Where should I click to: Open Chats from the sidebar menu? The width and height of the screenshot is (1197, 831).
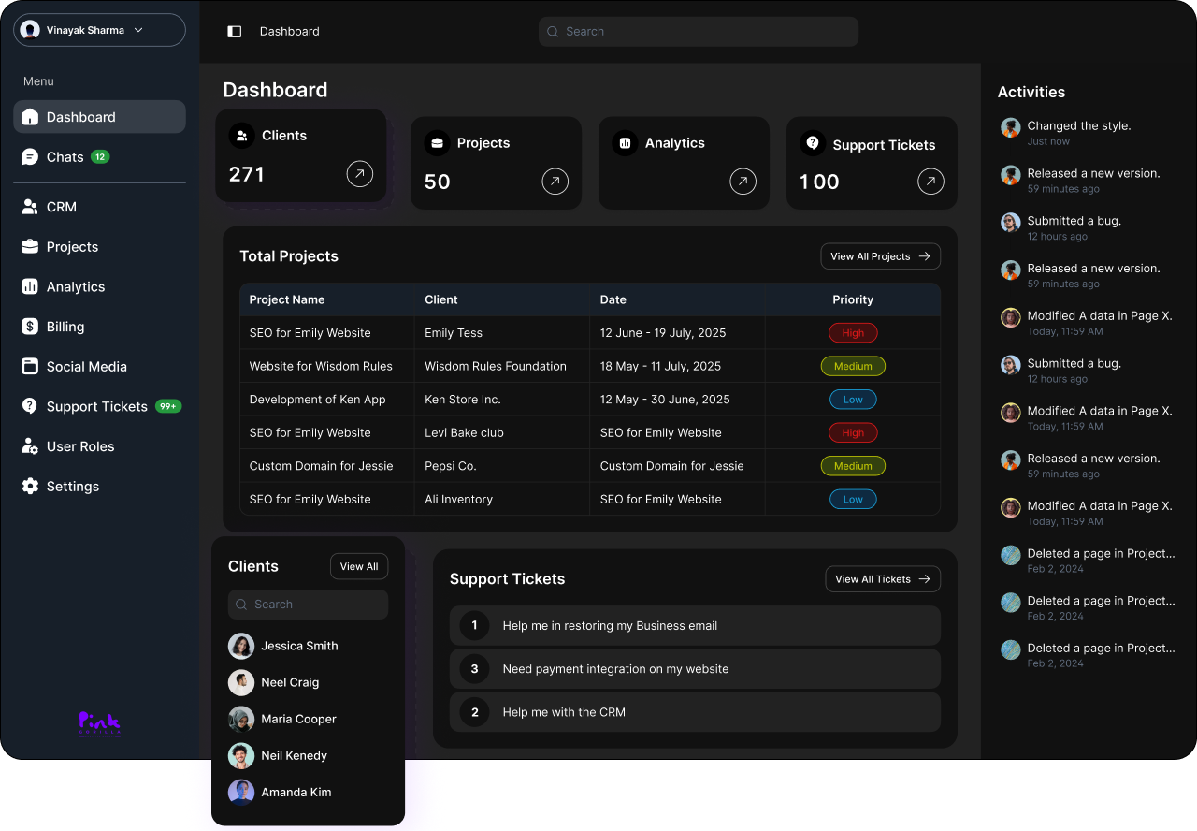tap(65, 157)
